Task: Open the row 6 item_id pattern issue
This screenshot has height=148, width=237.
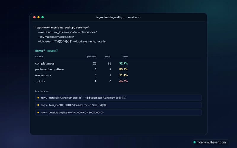Action: (118, 105)
